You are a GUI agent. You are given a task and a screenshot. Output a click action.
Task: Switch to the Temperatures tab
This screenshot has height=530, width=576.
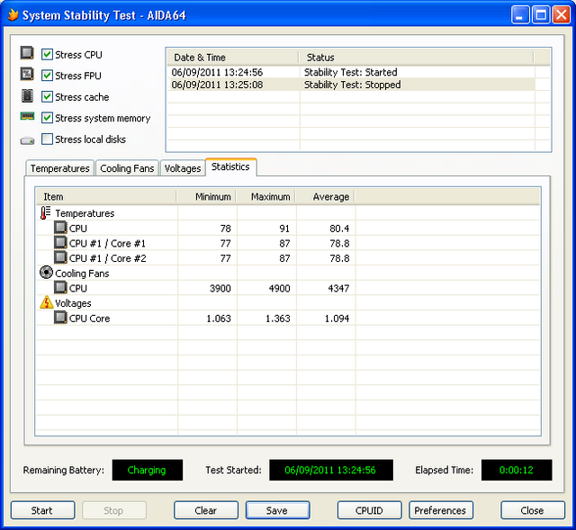pos(60,168)
